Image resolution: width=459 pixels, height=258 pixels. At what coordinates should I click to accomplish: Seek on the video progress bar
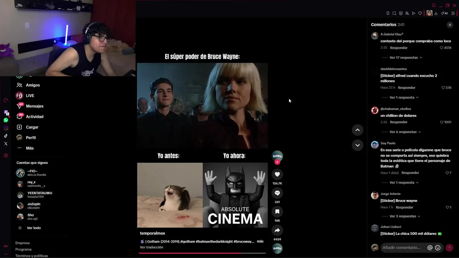[202, 253]
